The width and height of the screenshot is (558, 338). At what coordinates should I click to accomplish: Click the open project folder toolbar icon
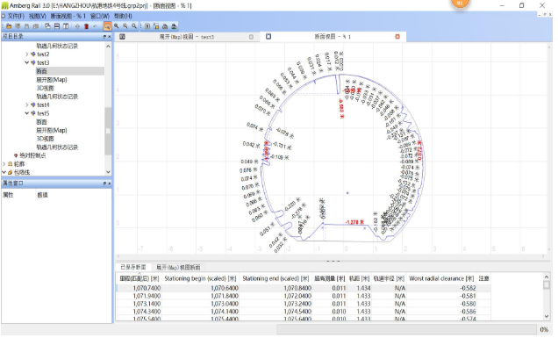9,26
